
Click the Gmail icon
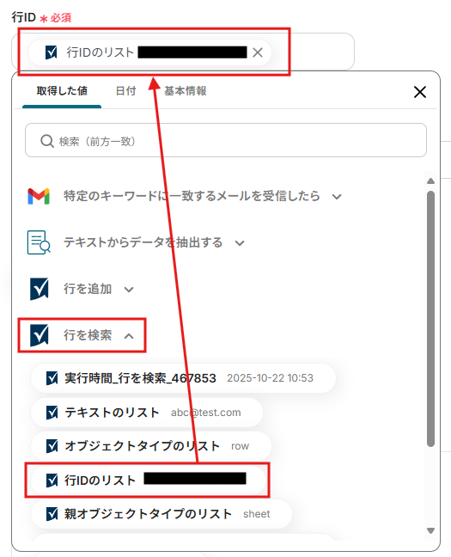point(39,196)
